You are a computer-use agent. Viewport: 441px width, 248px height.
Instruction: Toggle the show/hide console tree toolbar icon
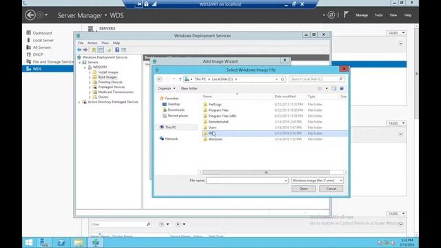click(101, 50)
